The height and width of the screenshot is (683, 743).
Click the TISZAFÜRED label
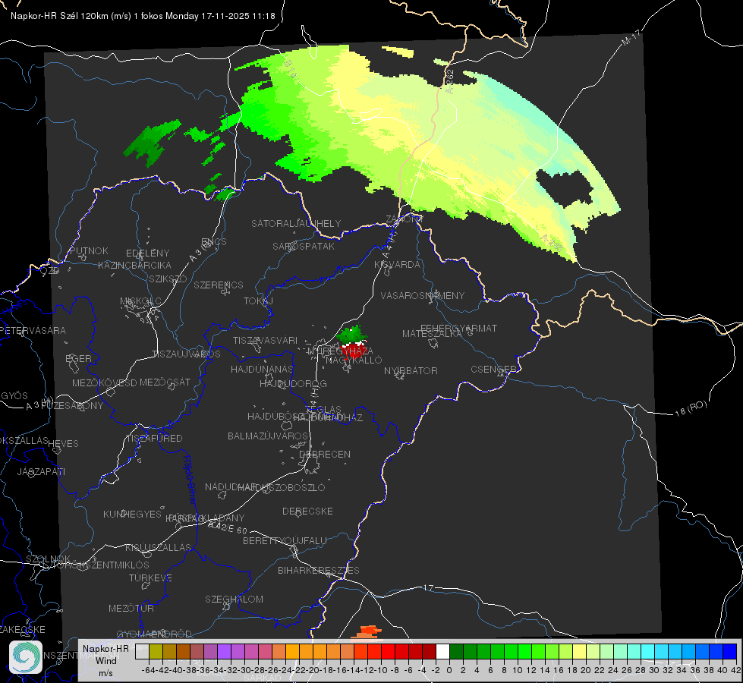(x=154, y=439)
